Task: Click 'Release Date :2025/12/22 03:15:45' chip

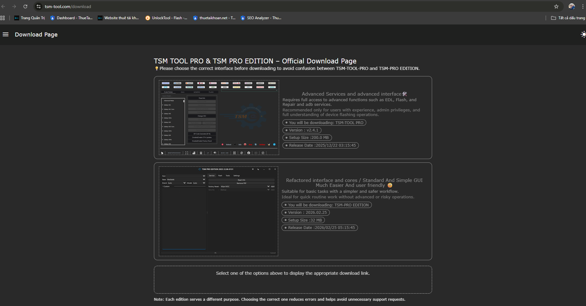Action: [x=321, y=145]
